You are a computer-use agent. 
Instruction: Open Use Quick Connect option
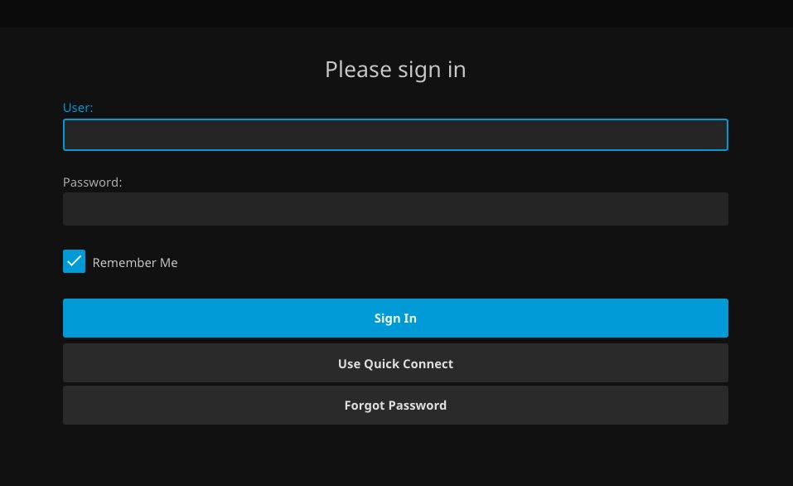pyautogui.click(x=395, y=363)
